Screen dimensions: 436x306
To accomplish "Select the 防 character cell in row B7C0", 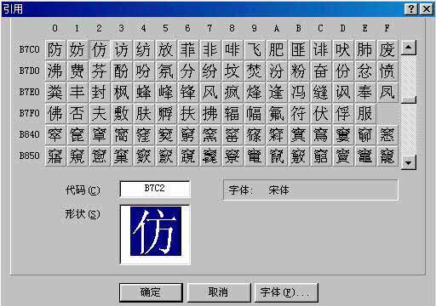I will 54,50.
